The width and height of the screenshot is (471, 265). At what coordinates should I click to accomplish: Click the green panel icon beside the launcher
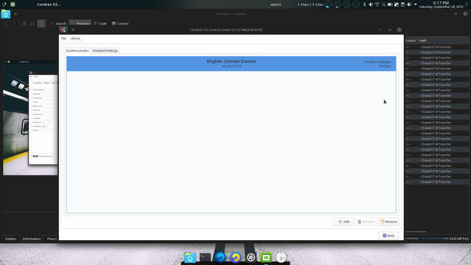[x=12, y=4]
